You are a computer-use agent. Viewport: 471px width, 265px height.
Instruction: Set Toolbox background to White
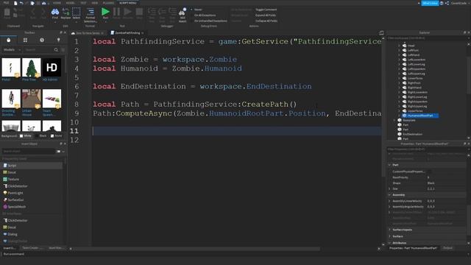pyautogui.click(x=25, y=135)
